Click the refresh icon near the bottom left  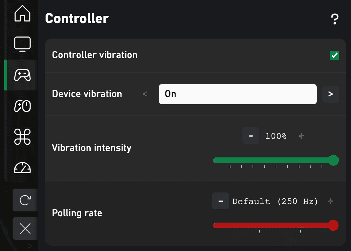[25, 200]
